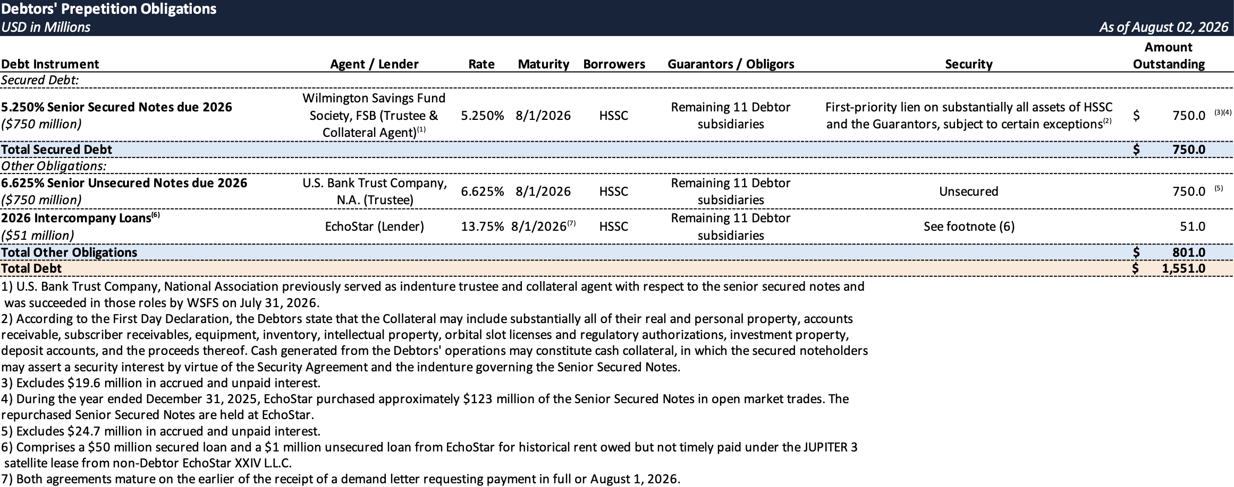The image size is (1234, 487).
Task: Select footnote 6 about the JUPITER 3 lease
Action: (429, 455)
